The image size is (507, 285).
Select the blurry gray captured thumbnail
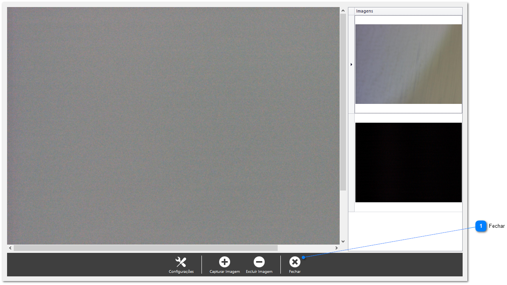(x=408, y=64)
